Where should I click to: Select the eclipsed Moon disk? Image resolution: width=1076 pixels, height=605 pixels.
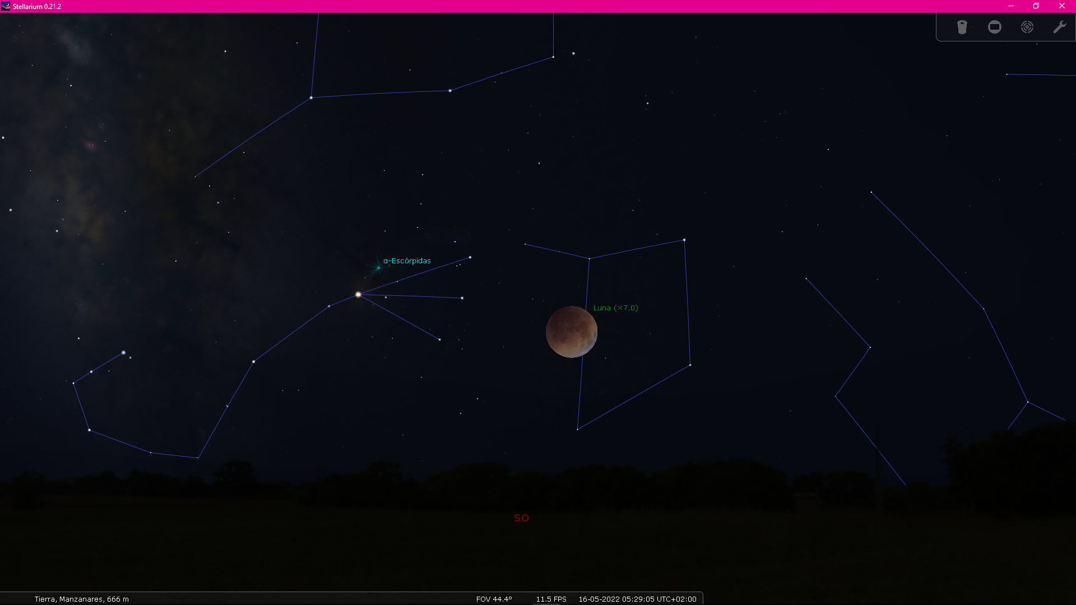[x=571, y=332]
